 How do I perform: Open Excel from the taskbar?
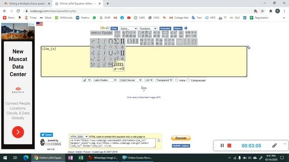[80, 158]
